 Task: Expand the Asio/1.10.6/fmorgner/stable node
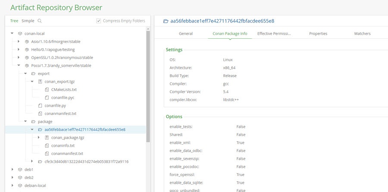tap(19, 42)
